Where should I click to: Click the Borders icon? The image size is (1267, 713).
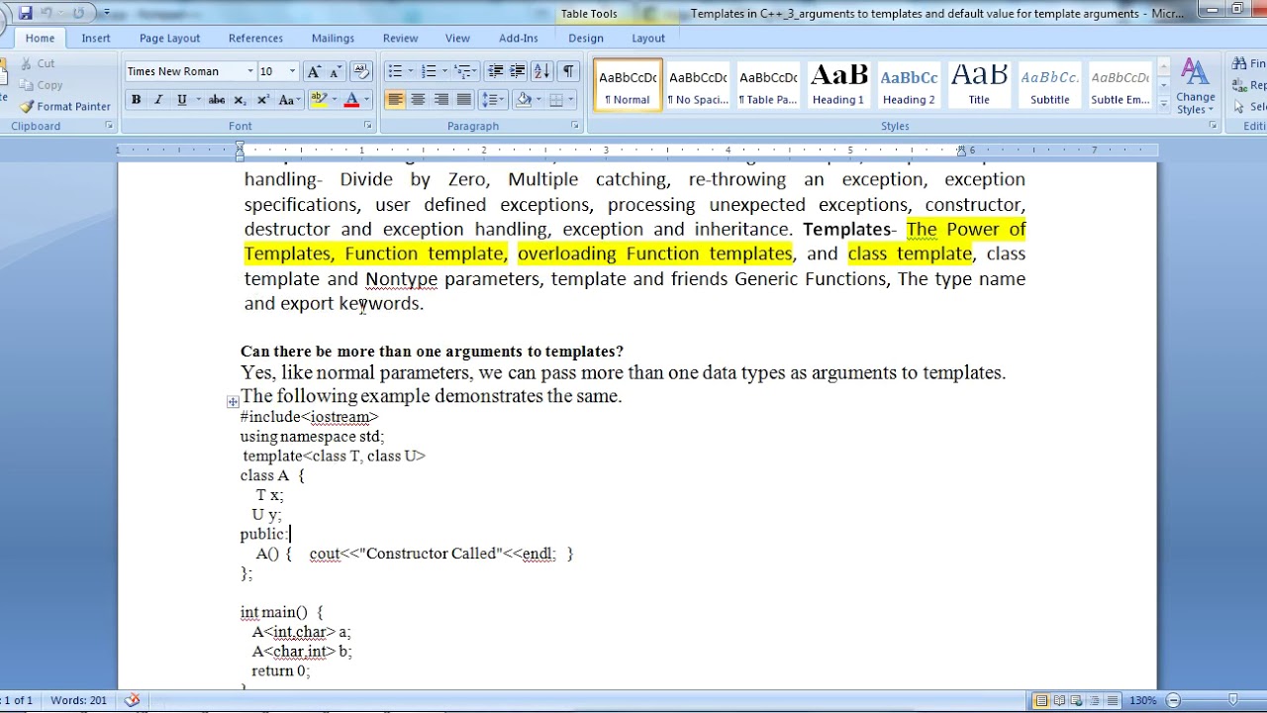pyautogui.click(x=556, y=100)
